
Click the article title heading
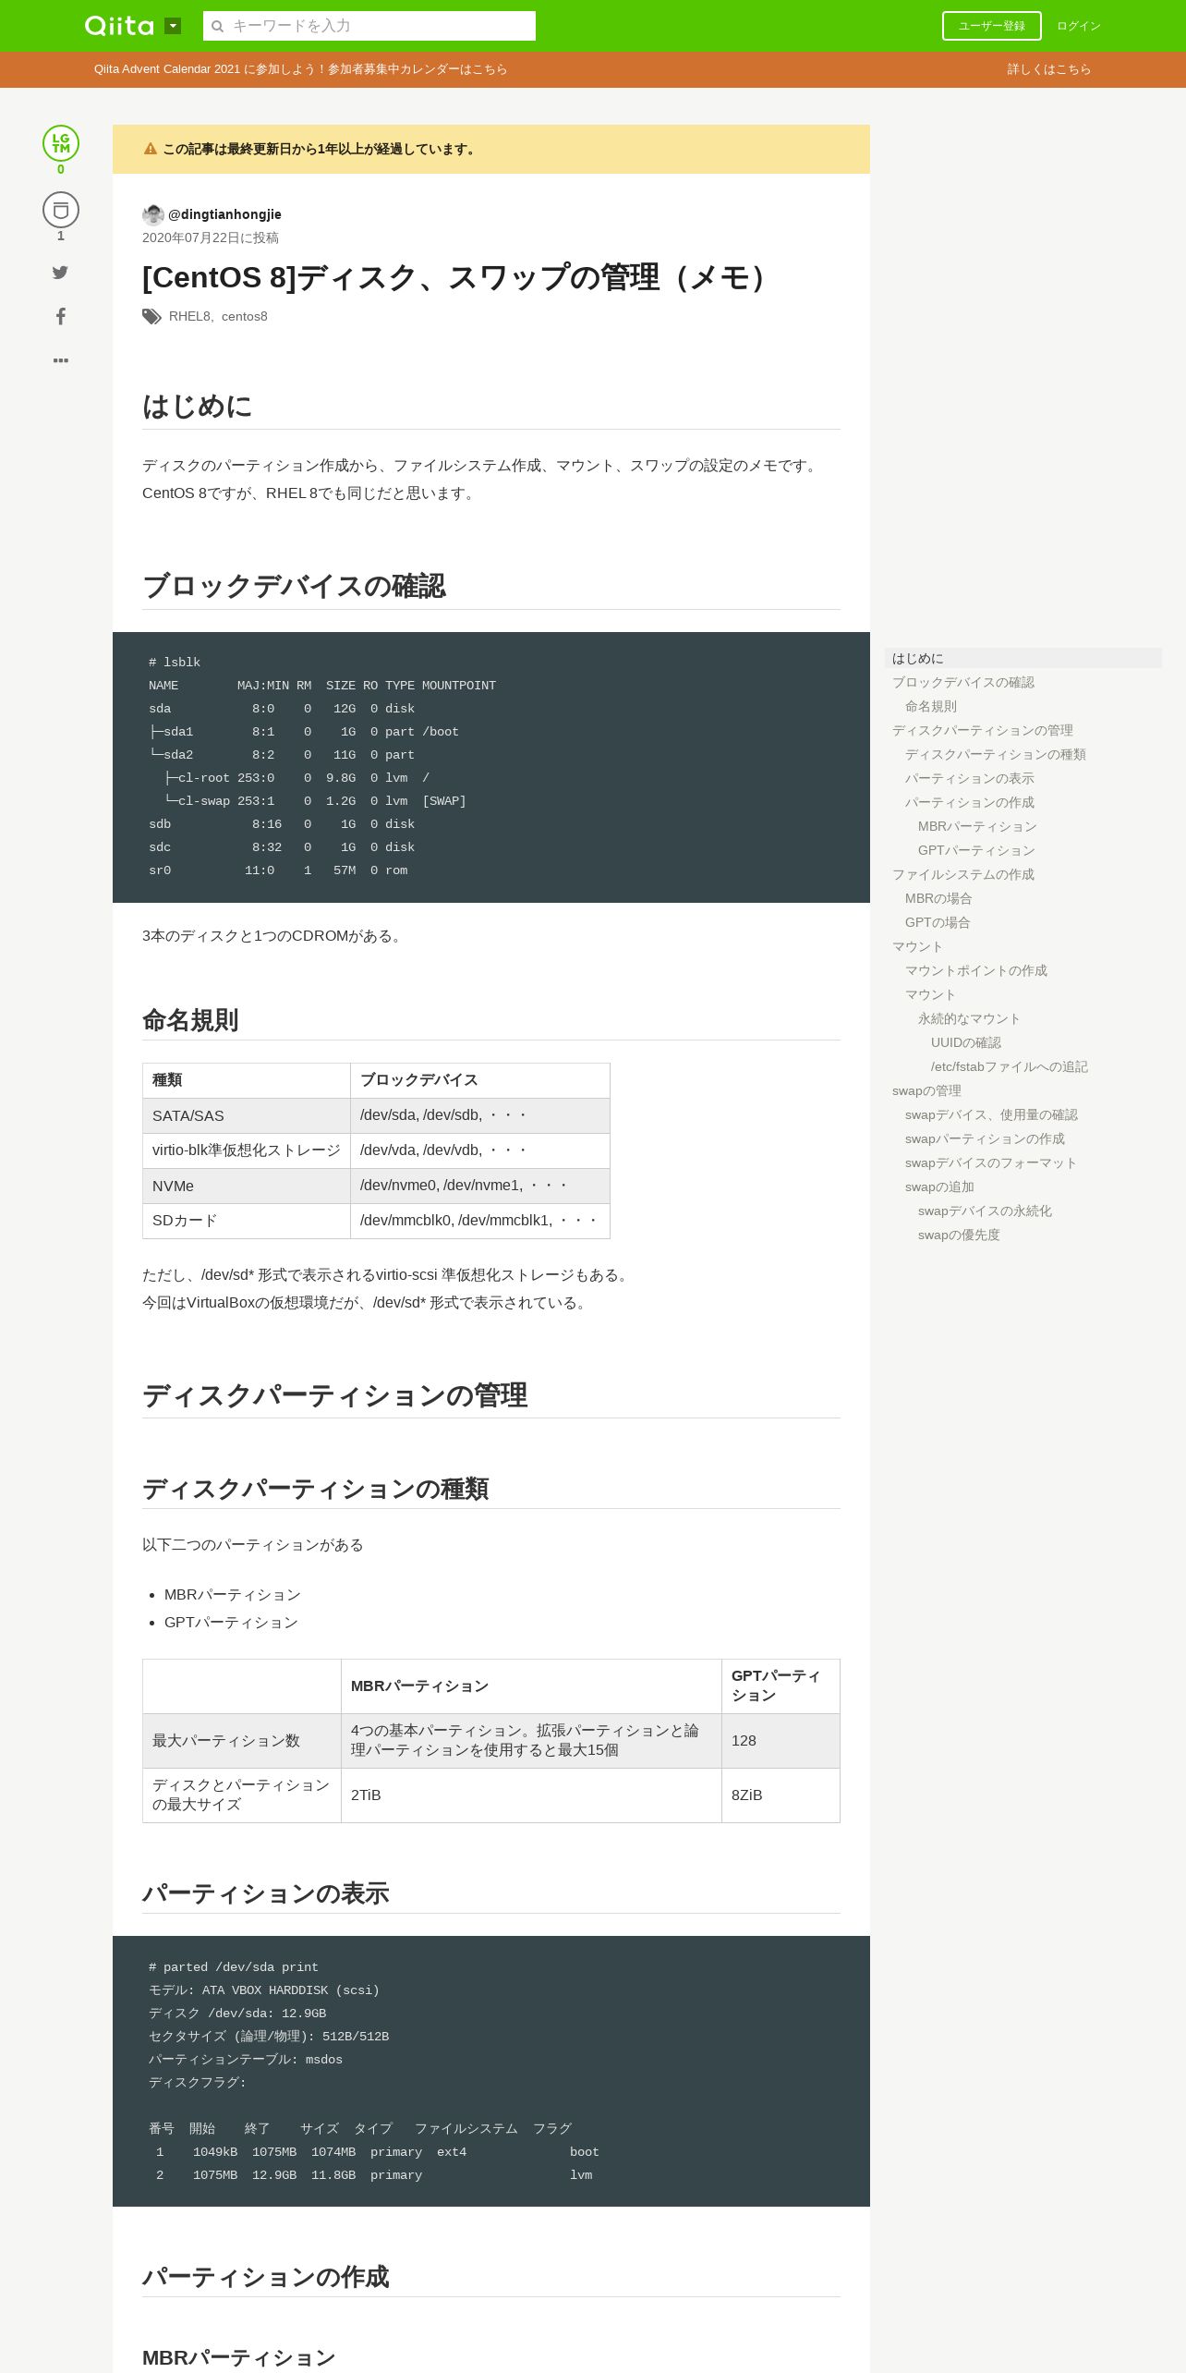click(x=458, y=277)
